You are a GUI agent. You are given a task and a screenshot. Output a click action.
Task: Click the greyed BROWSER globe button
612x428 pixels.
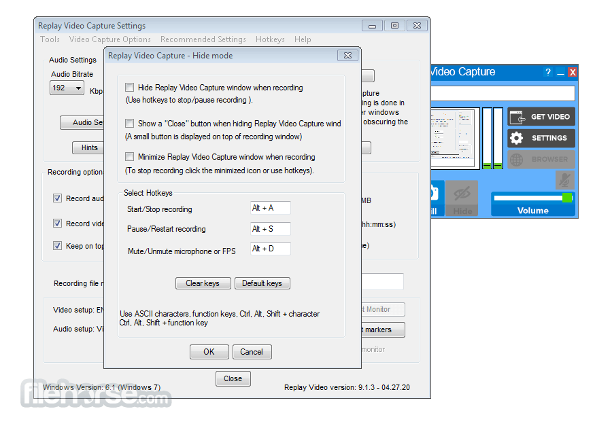coord(541,160)
